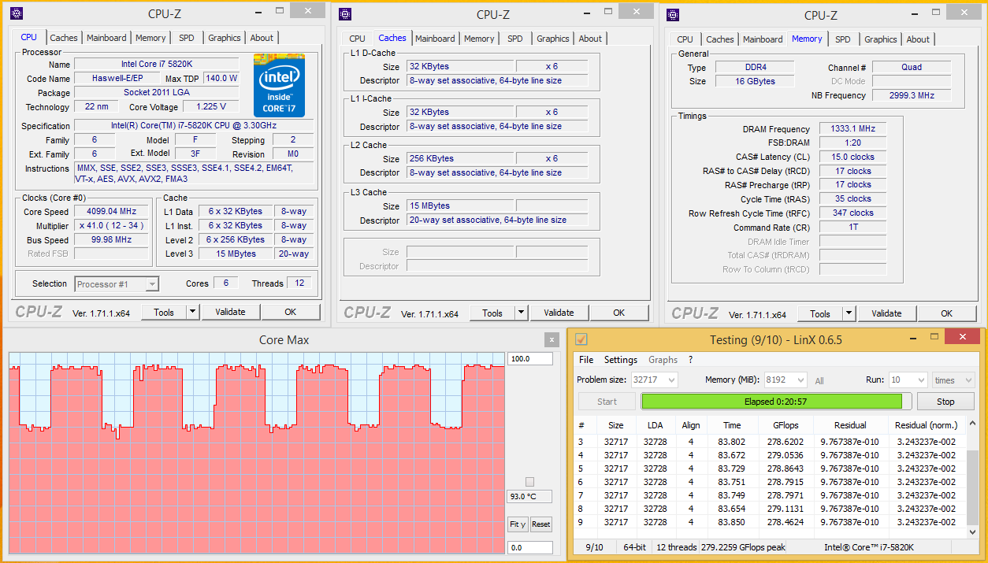Click OK in the left CPU-Z window
The image size is (988, 563).
tap(291, 312)
